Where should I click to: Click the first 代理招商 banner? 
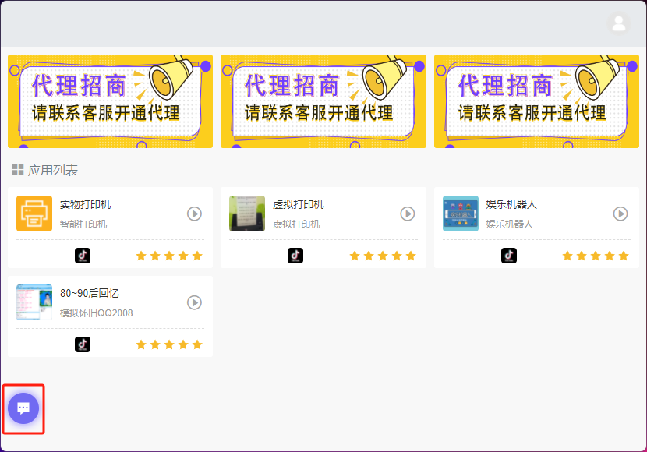(x=110, y=101)
